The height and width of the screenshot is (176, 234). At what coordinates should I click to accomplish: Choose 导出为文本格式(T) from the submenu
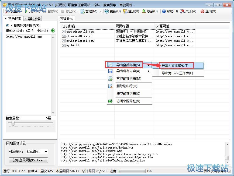[178, 66]
